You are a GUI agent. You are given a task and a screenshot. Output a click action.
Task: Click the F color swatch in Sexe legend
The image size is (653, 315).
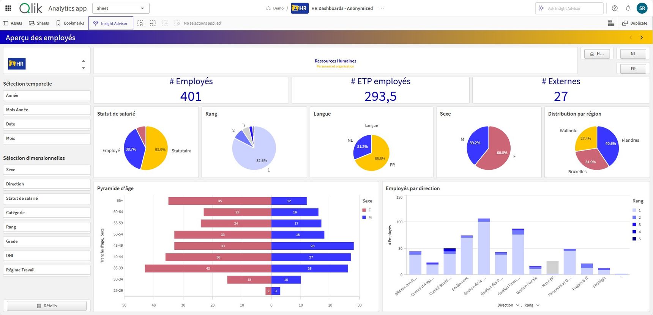(364, 210)
